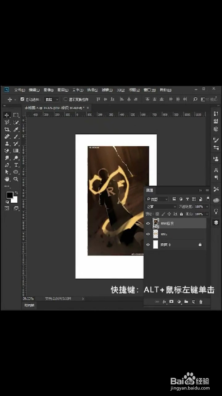Click the white background color swatch
Viewport: 222px width, 396px height.
[x=15, y=200]
